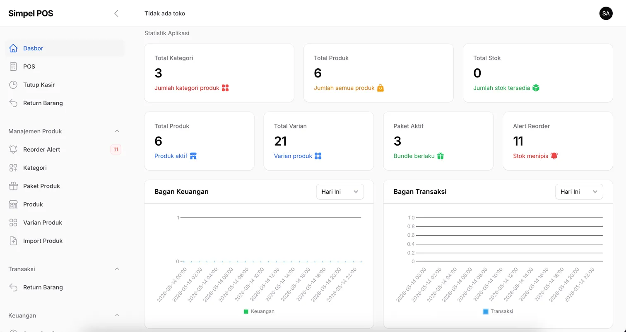This screenshot has height=332, width=626.
Task: Click the orange shopping bag icon
Action: pyautogui.click(x=380, y=88)
